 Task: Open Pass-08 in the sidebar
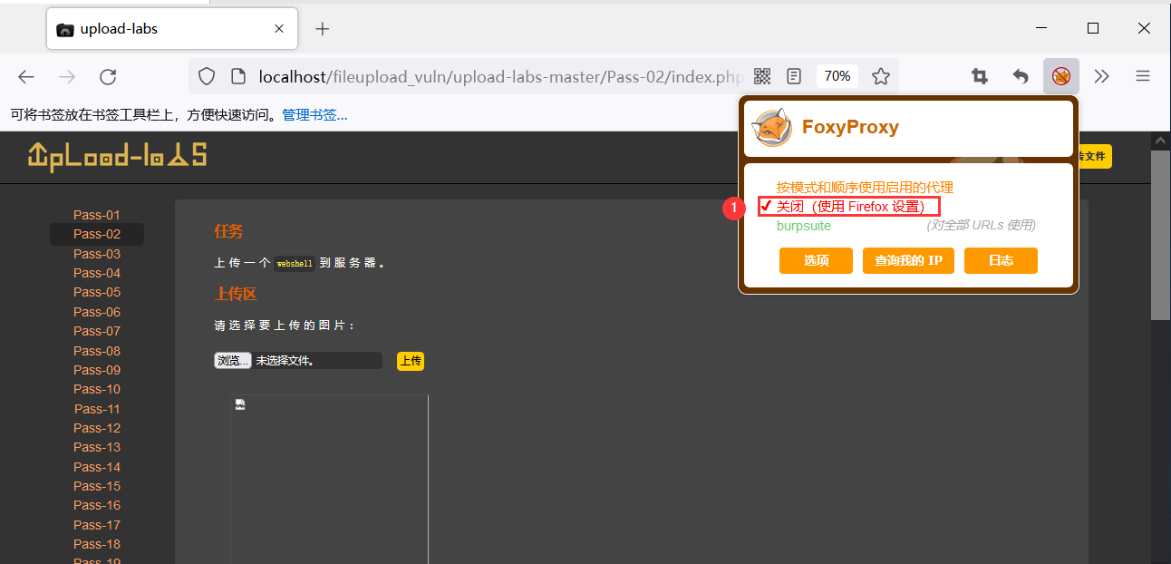pyautogui.click(x=97, y=351)
